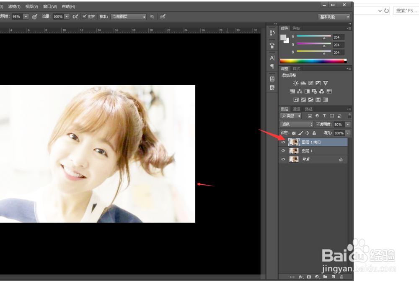This screenshot has height=283, width=419.
Task: Add a Threshold adjustment
Action: point(311,99)
